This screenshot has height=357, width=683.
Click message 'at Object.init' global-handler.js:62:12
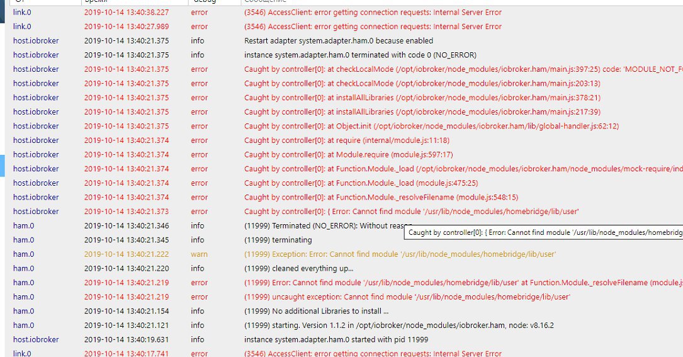coord(431,126)
